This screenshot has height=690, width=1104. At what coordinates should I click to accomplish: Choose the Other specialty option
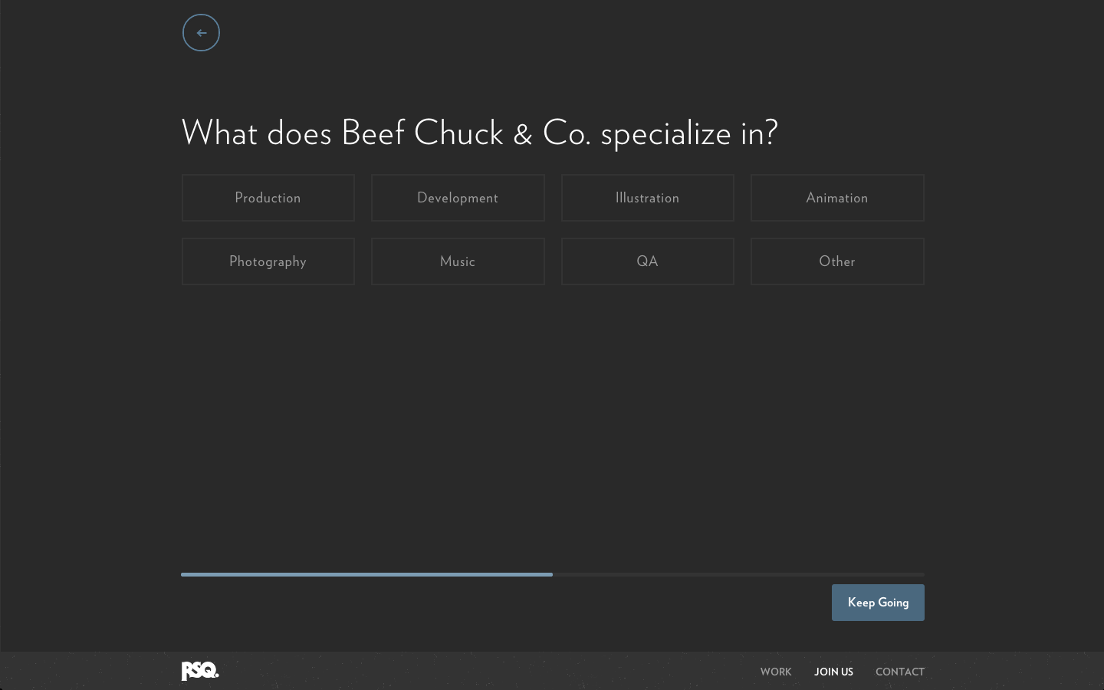click(837, 261)
